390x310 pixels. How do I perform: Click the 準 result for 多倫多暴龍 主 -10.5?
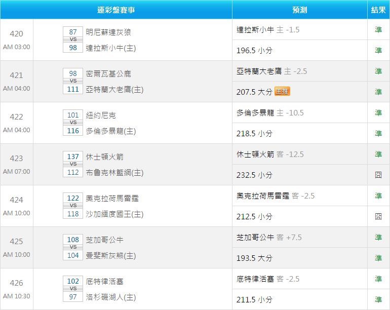[378, 113]
